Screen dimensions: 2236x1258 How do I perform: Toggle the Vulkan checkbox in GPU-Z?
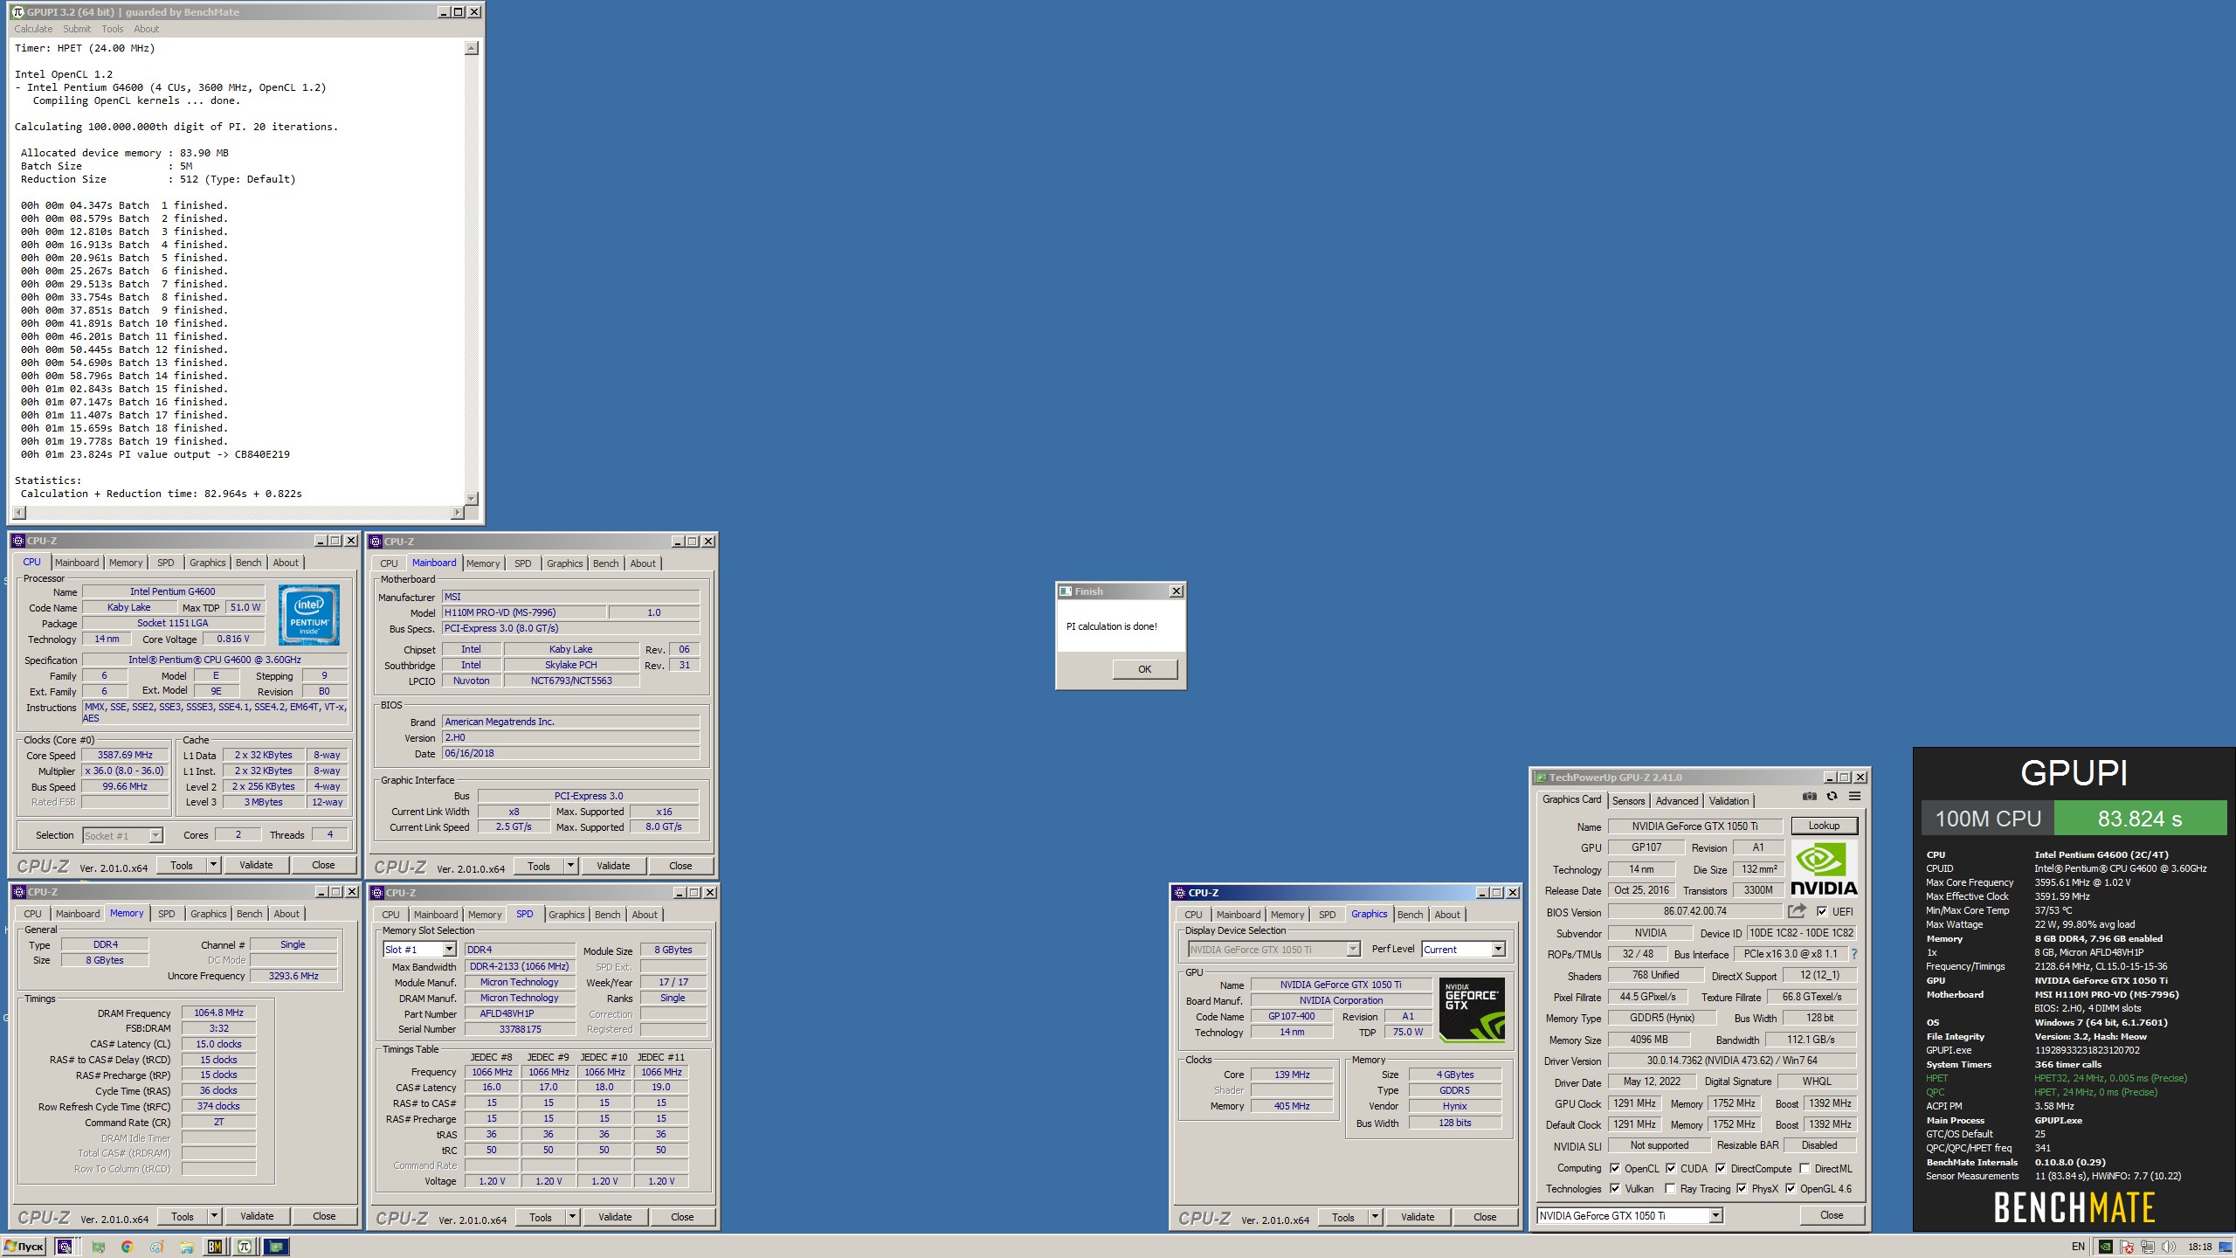[1615, 1188]
